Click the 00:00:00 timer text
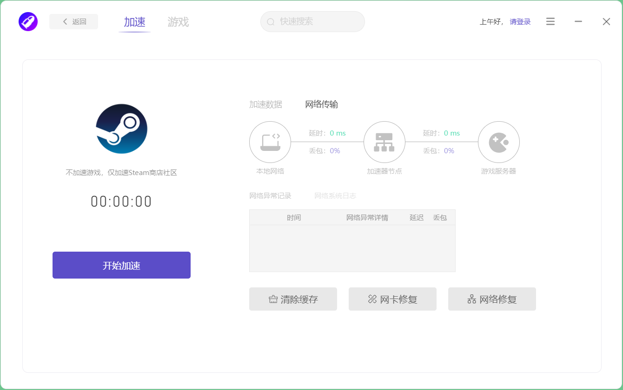The width and height of the screenshot is (623, 390). click(121, 201)
